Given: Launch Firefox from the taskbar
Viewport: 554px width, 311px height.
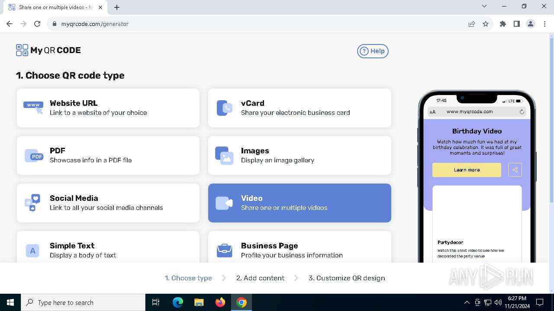Looking at the screenshot, I should click(220, 302).
